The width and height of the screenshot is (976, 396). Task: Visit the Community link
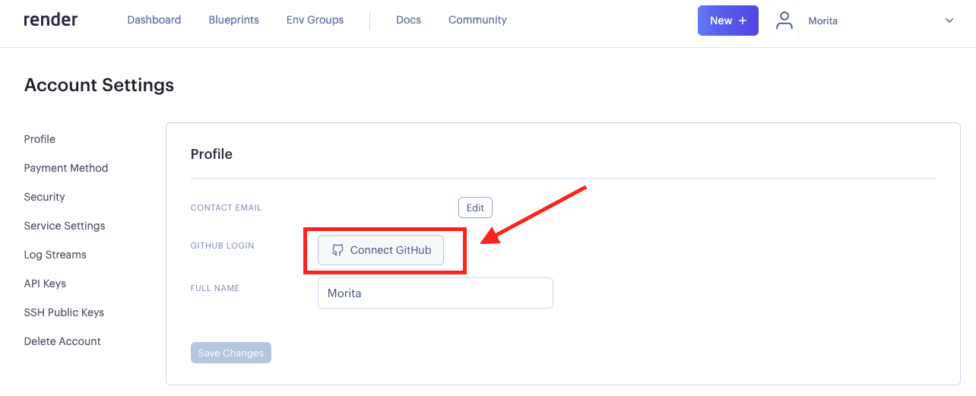click(x=477, y=20)
